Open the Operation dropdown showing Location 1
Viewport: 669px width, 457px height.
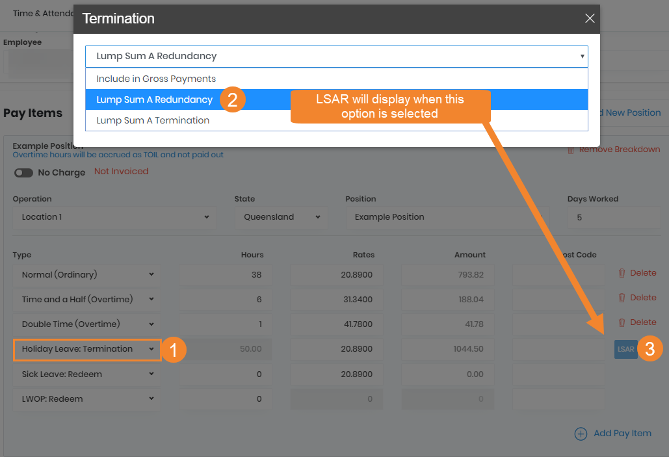(114, 217)
